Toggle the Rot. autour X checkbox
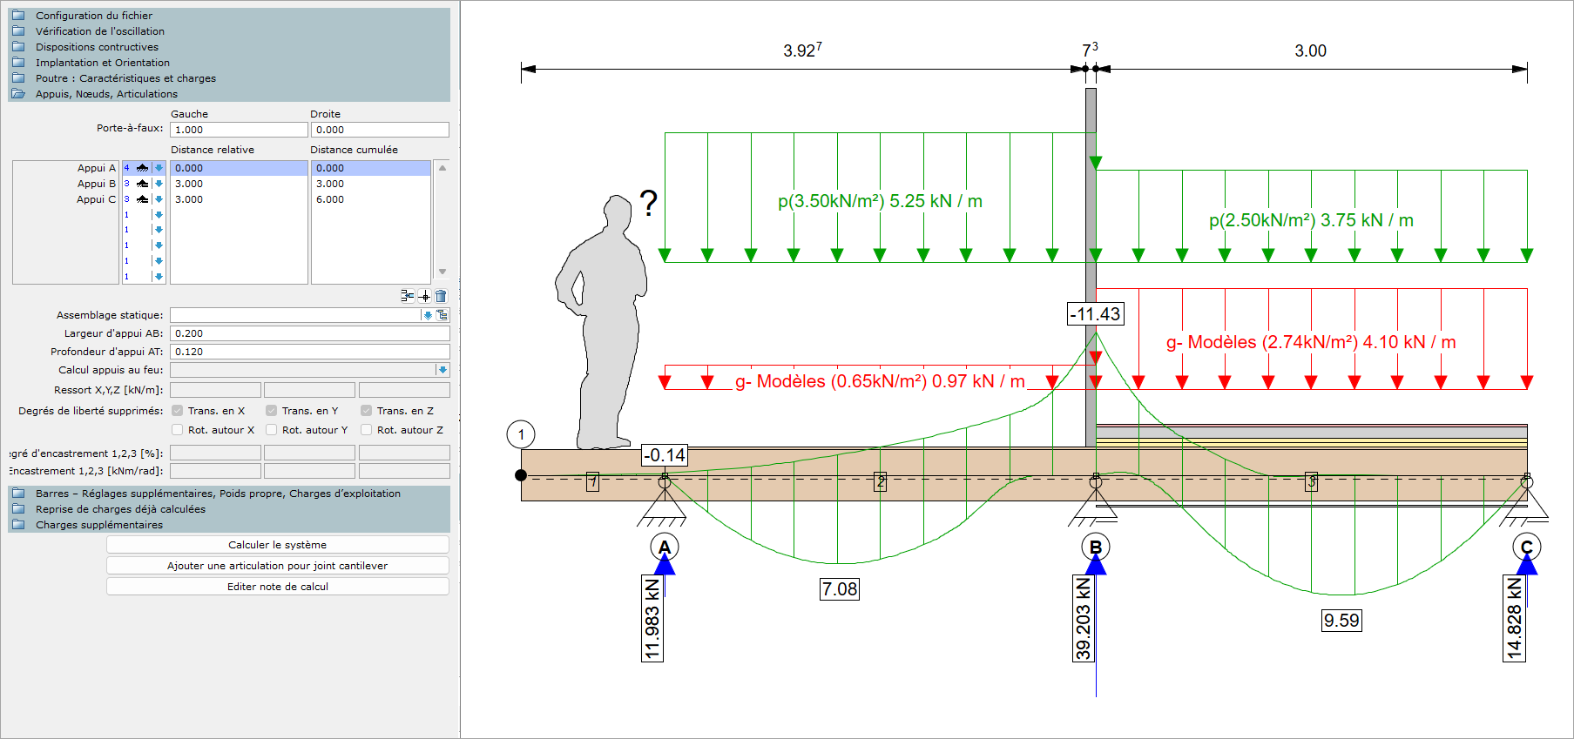 178,430
